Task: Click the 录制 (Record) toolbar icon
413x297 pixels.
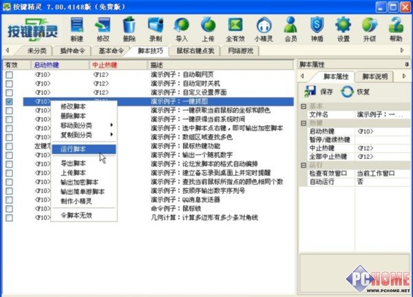Action: 156,28
